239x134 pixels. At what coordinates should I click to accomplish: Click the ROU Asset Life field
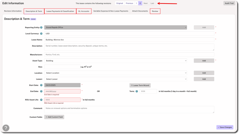(x=62, y=100)
